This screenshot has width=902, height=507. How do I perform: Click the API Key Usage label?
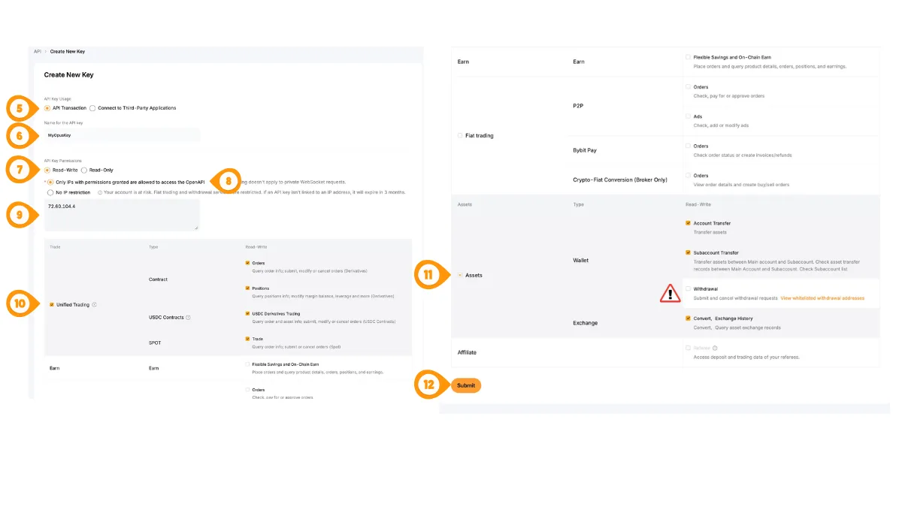(x=58, y=99)
